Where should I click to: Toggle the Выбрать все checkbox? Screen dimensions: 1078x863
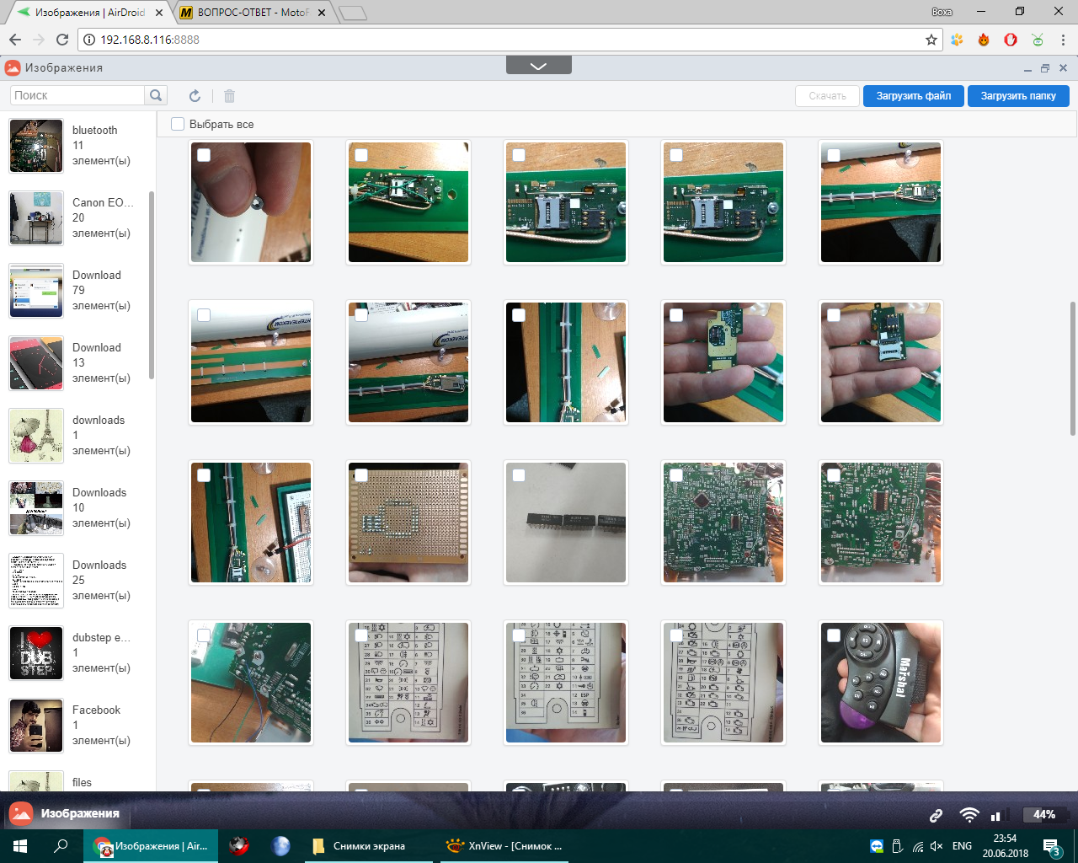coord(178,124)
